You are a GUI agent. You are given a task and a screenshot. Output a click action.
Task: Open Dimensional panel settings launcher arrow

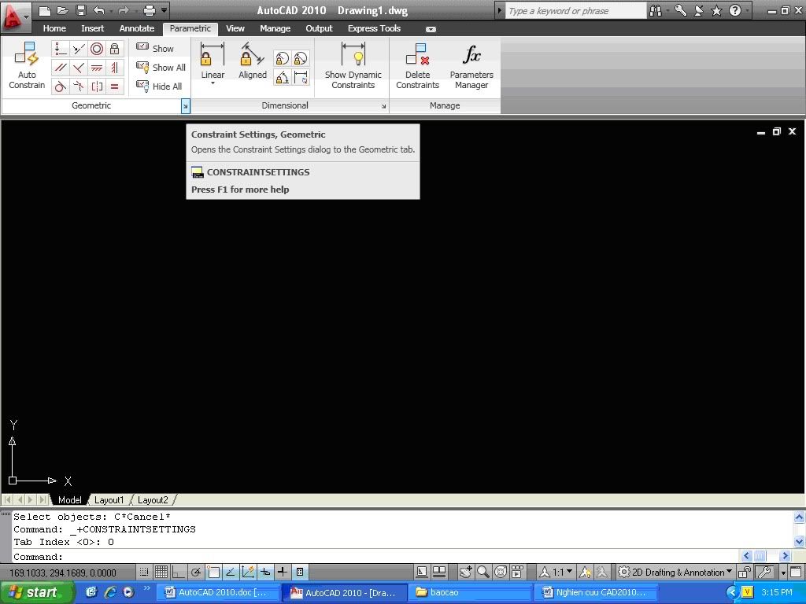(384, 106)
